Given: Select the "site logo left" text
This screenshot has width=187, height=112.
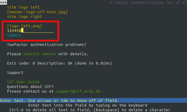Looking at the screenshot, I should tap(23, 7).
